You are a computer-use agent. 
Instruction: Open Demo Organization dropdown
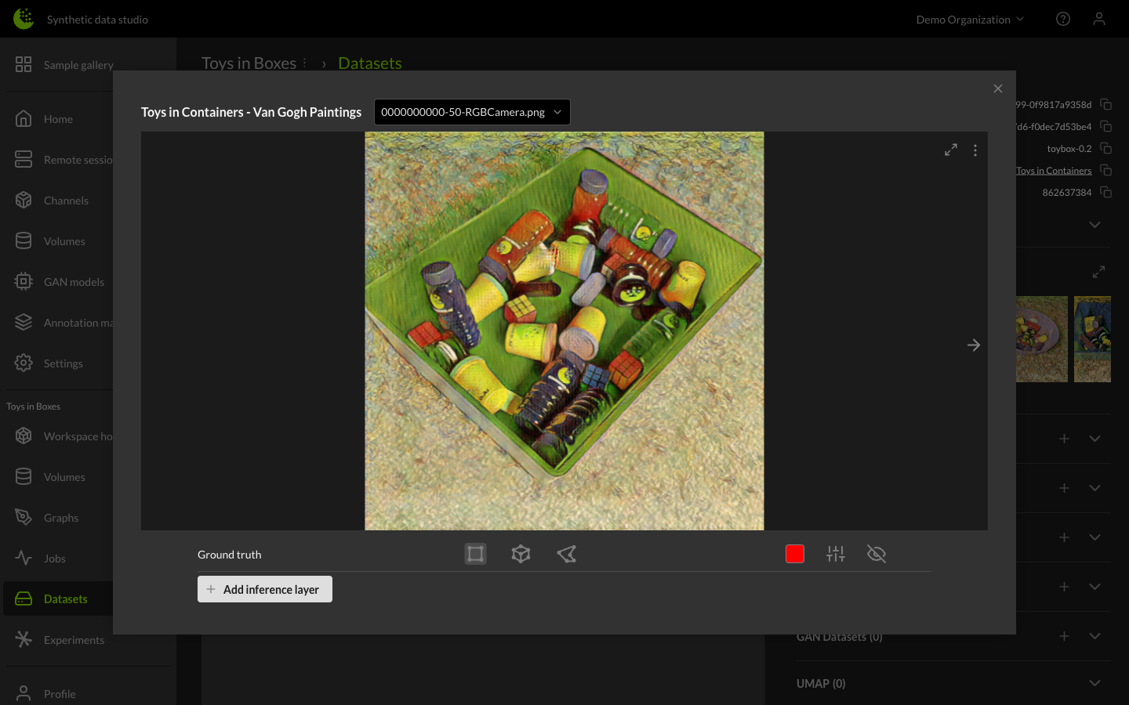coord(970,20)
